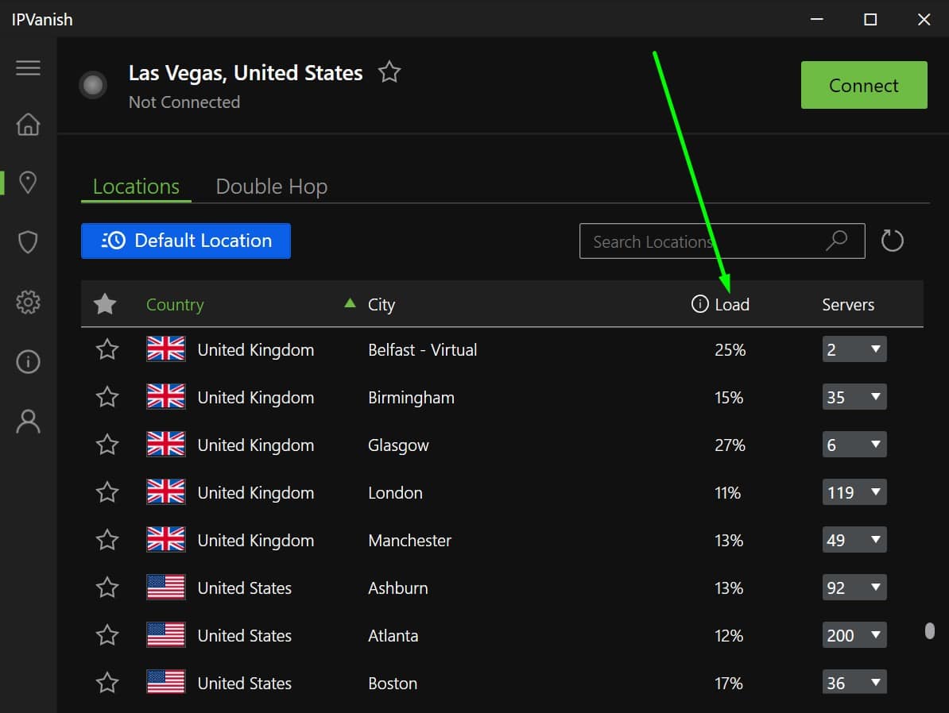Favorite Birmingham with its star

click(107, 397)
